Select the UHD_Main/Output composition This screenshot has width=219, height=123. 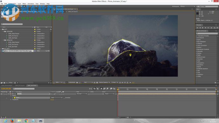point(14,42)
